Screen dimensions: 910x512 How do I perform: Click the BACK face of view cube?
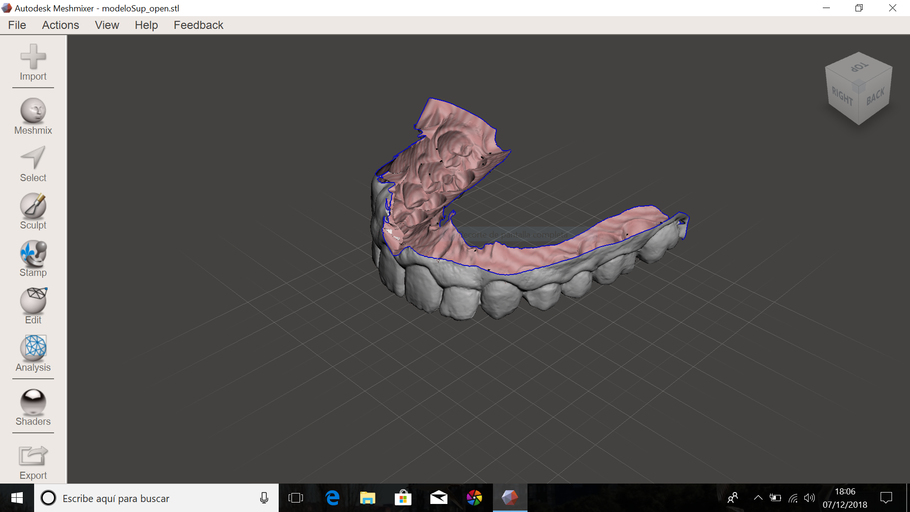875,97
